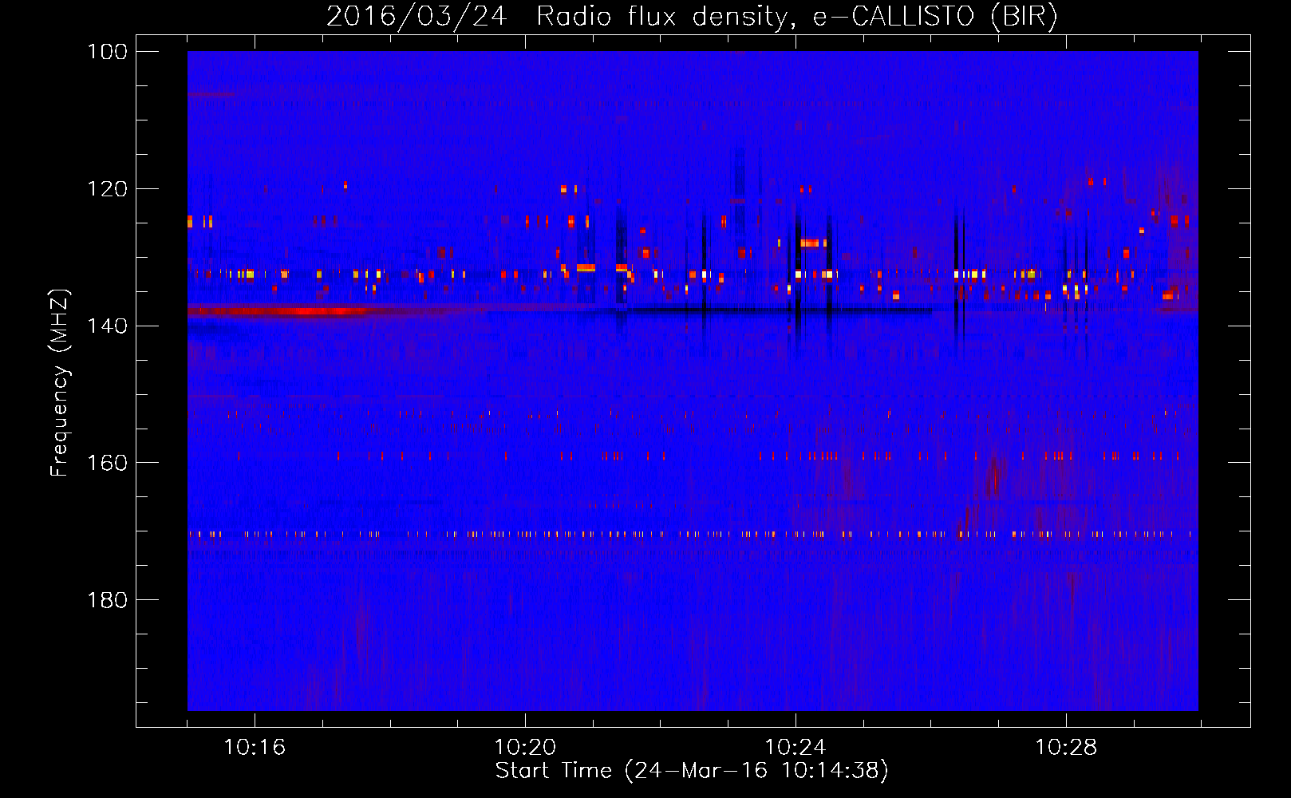Screen dimensions: 1291x798
Task: Click the '10:20' time tick label
Action: point(525,748)
